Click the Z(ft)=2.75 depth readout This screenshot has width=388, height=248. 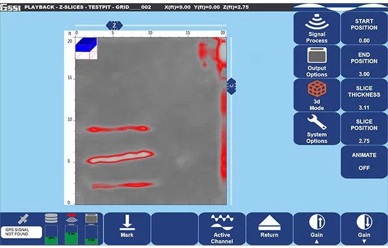(x=236, y=7)
